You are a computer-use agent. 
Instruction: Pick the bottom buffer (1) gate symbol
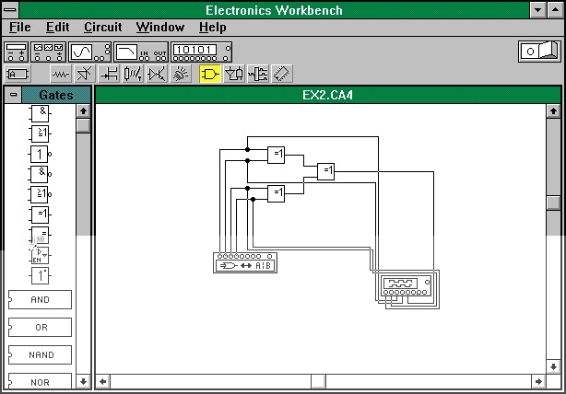(40, 276)
